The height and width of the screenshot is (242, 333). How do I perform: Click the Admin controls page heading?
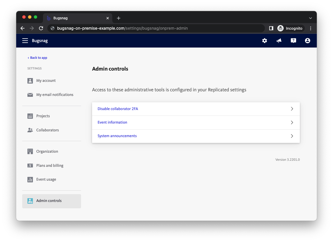click(x=110, y=69)
